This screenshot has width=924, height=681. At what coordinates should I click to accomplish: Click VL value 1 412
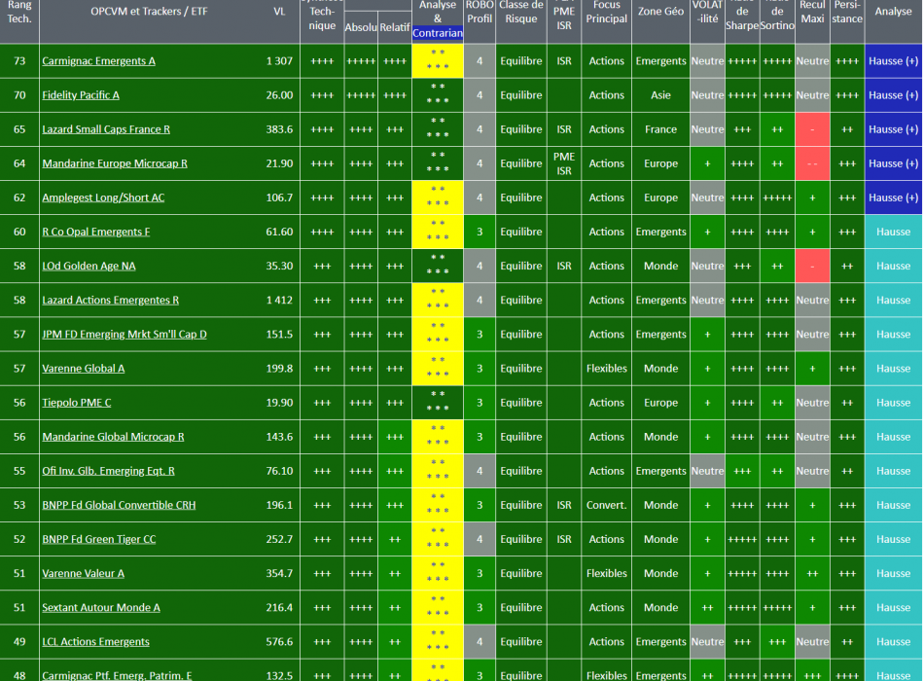point(279,300)
